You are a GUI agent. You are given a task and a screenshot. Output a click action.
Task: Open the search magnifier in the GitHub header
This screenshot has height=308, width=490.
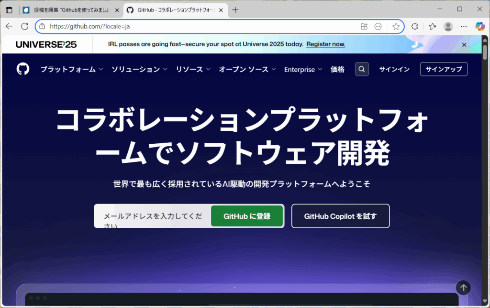pyautogui.click(x=362, y=69)
